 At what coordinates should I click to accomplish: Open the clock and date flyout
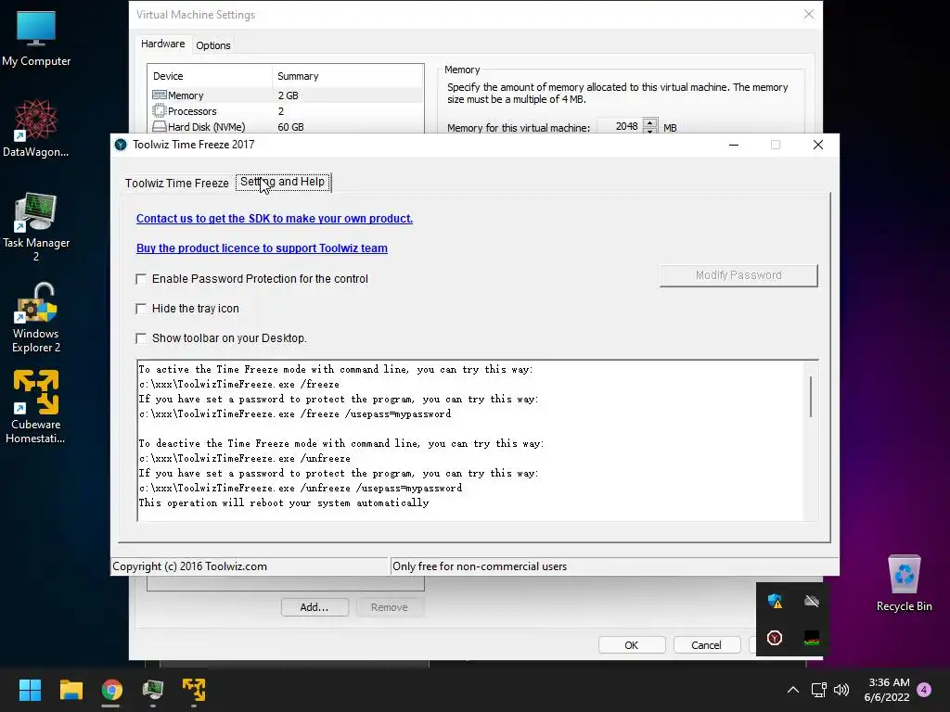pyautogui.click(x=888, y=690)
